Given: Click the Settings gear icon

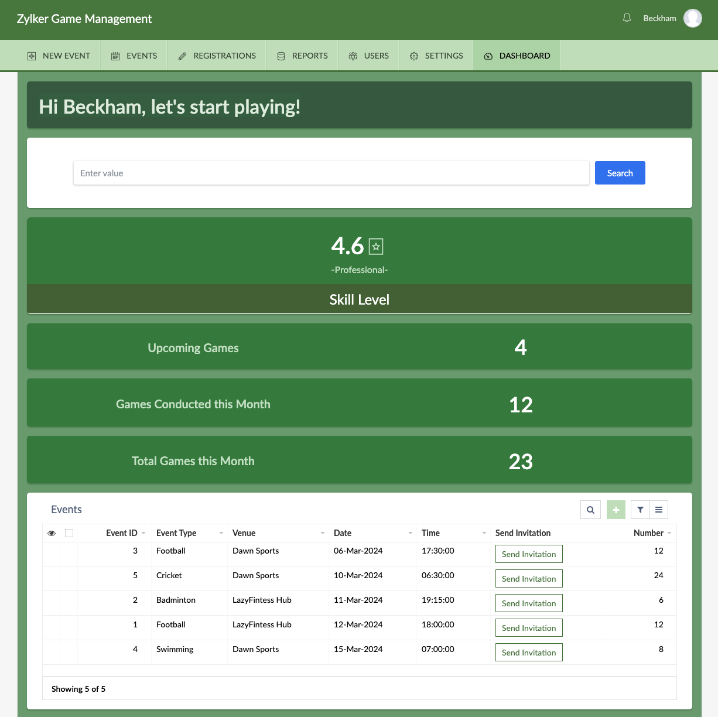Looking at the screenshot, I should 414,56.
